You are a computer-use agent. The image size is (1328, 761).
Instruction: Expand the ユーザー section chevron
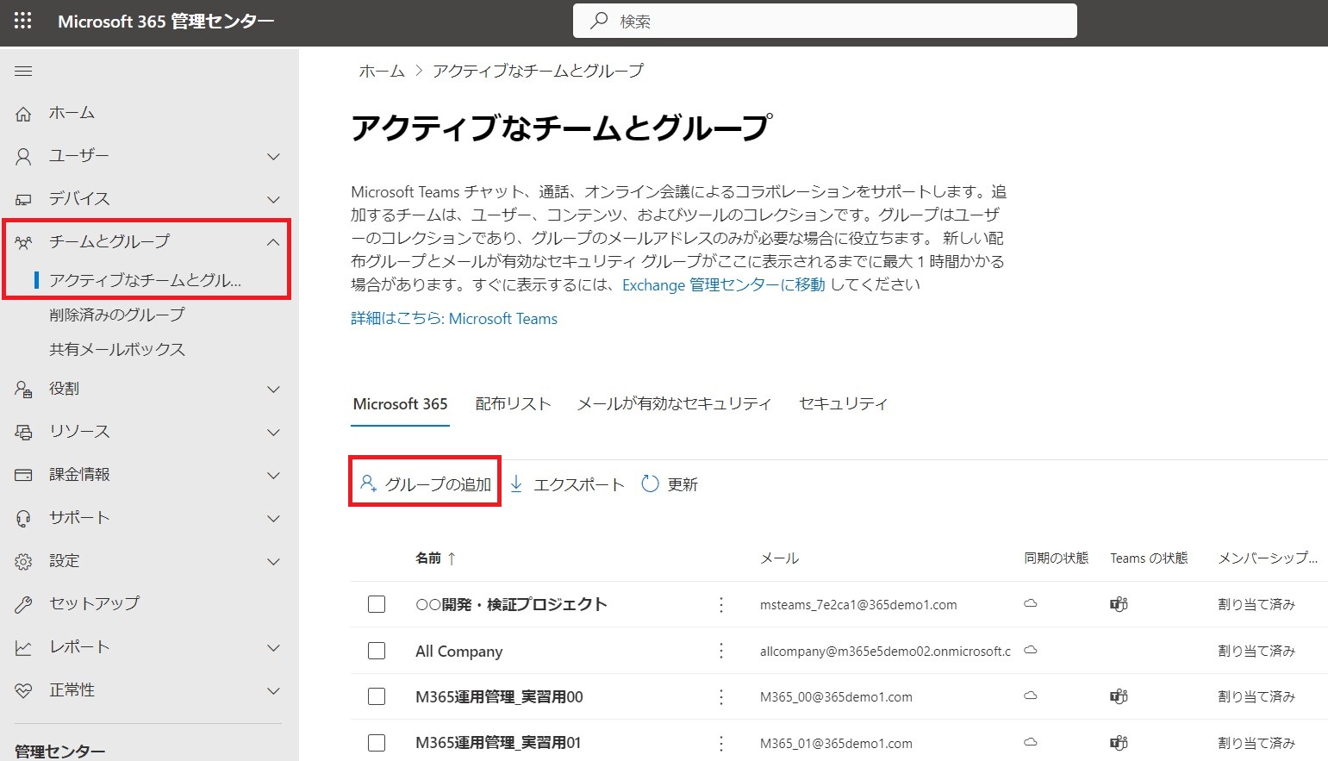click(x=273, y=156)
